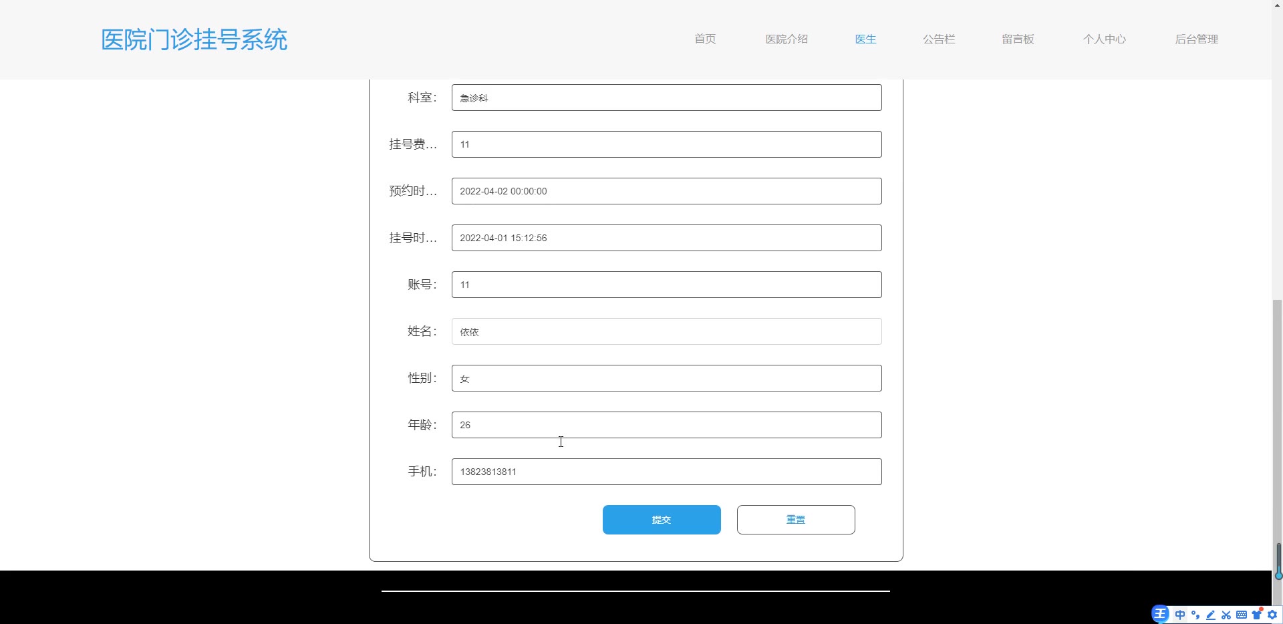
Task: Click the 挂号费 input containing 11
Action: coord(667,144)
